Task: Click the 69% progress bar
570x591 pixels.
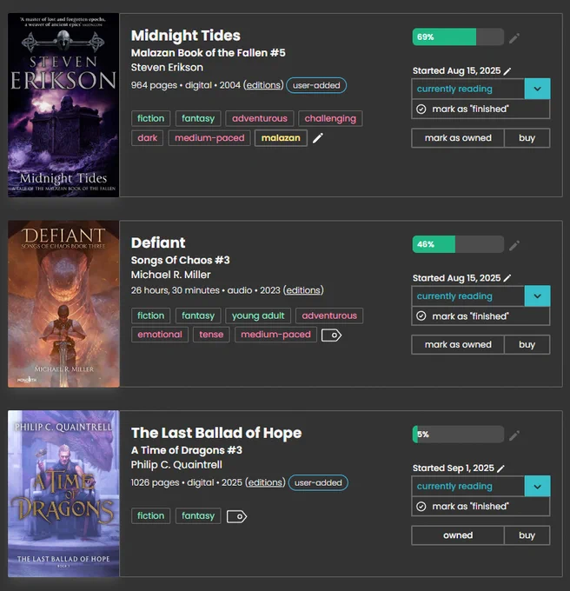Action: 458,37
